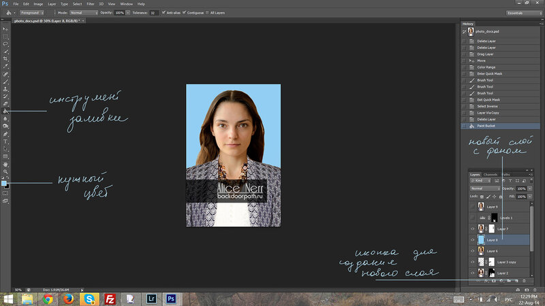Open the Foreground fill source dropdown
Image resolution: width=545 pixels, height=306 pixels.
[x=32, y=13]
